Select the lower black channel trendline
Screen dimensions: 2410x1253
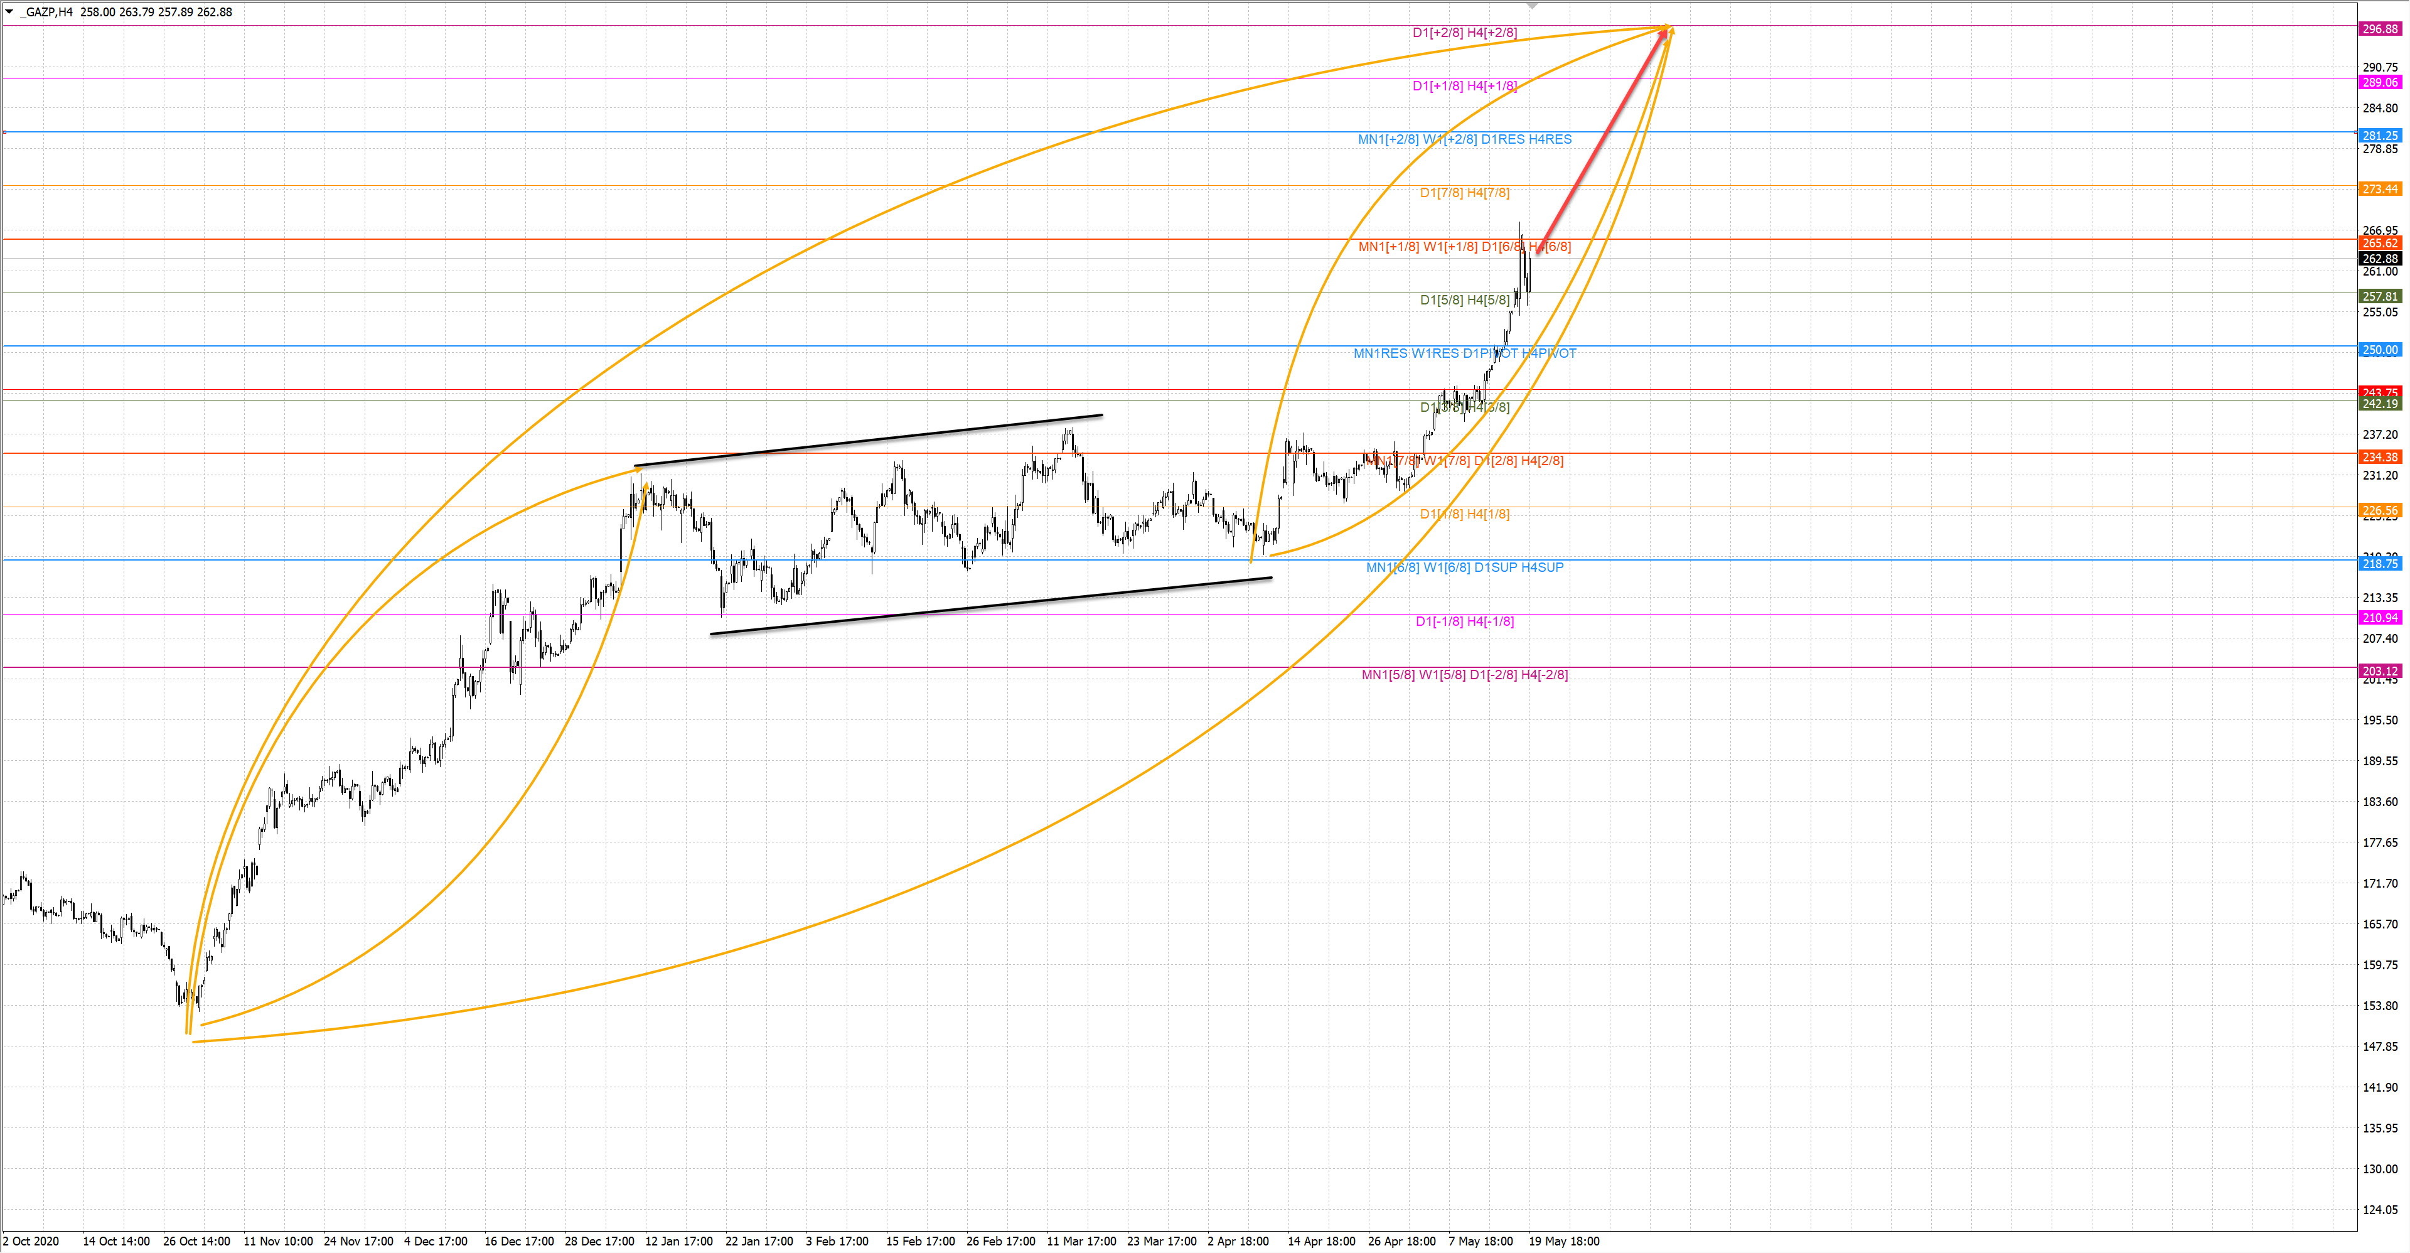click(992, 605)
